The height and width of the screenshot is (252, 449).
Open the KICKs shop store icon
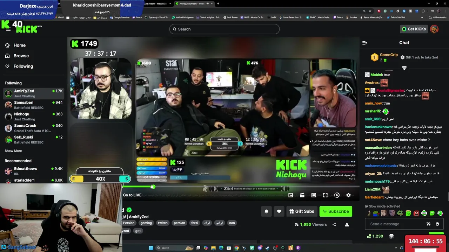point(391,236)
